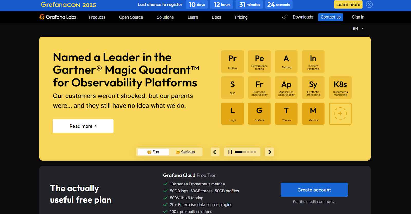
Task: Open the Learn menu
Action: coord(193,17)
